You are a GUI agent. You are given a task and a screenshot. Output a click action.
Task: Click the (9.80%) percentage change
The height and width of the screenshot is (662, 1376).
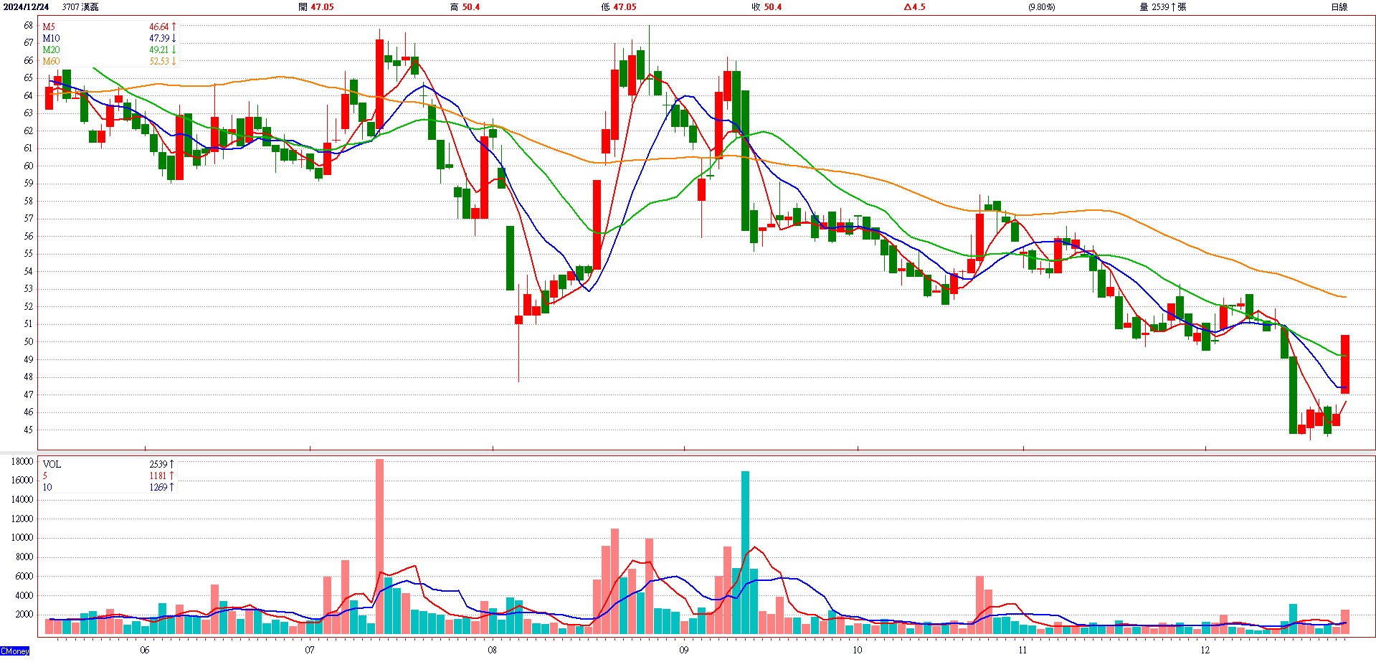tap(1041, 7)
